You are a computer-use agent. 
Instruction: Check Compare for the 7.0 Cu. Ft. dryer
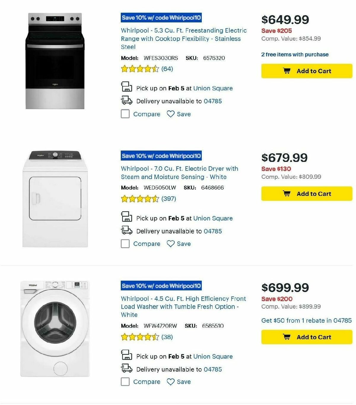click(125, 243)
